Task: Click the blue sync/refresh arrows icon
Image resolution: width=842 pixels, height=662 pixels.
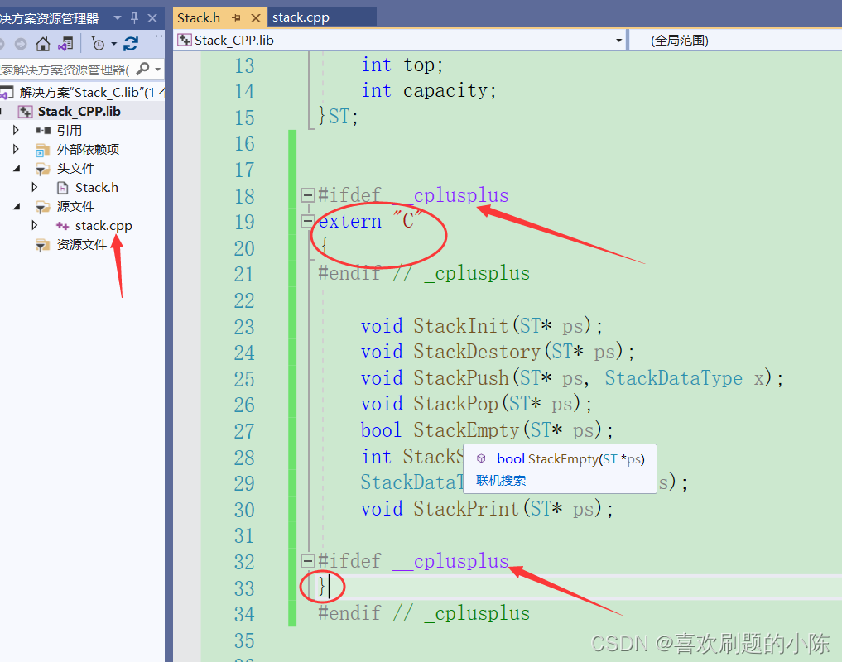Action: [x=131, y=44]
